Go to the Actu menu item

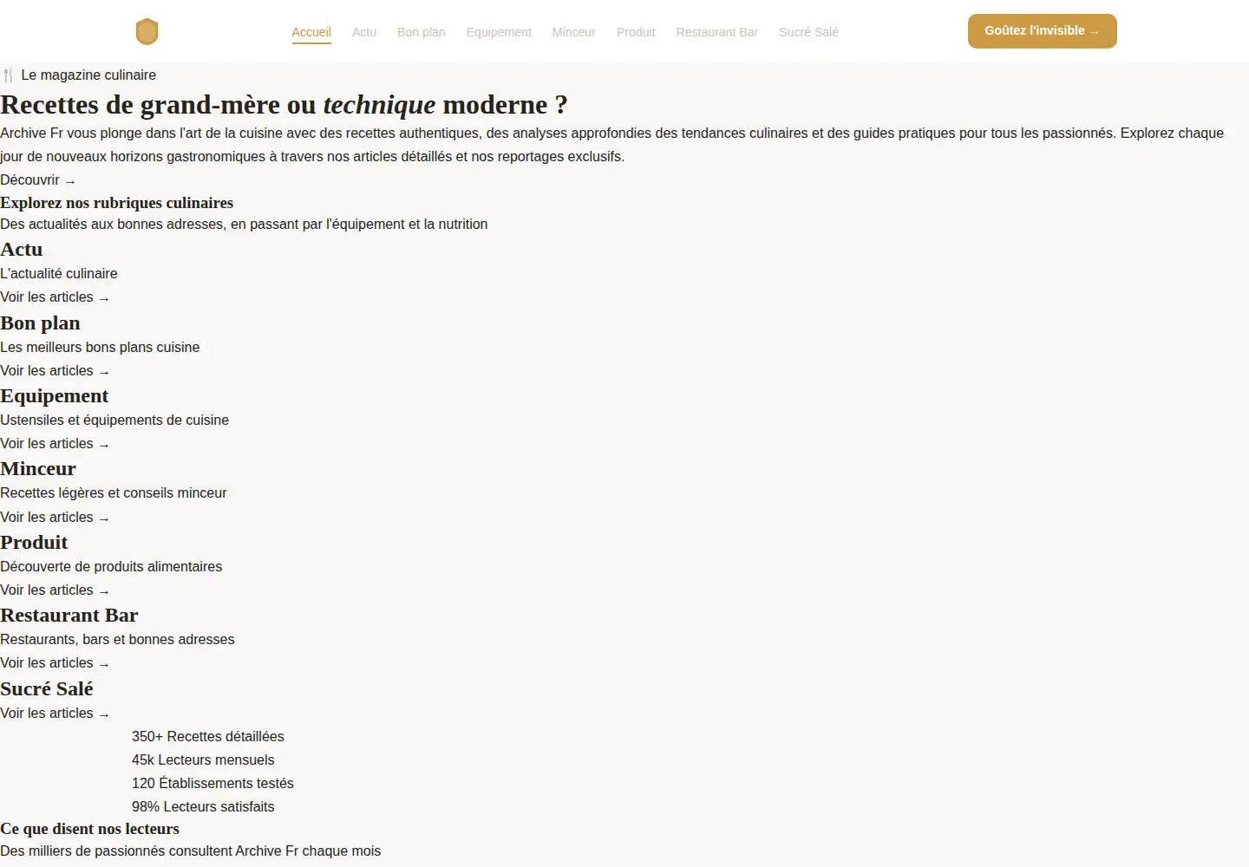click(364, 32)
